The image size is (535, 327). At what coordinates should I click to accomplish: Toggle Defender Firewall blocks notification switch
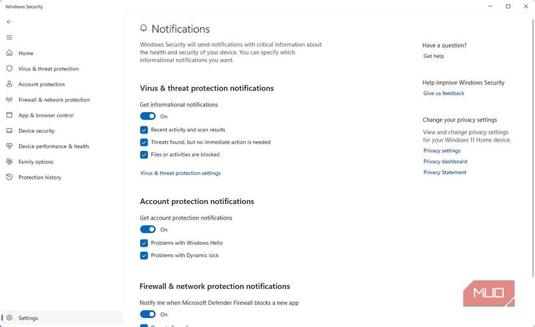pos(148,315)
